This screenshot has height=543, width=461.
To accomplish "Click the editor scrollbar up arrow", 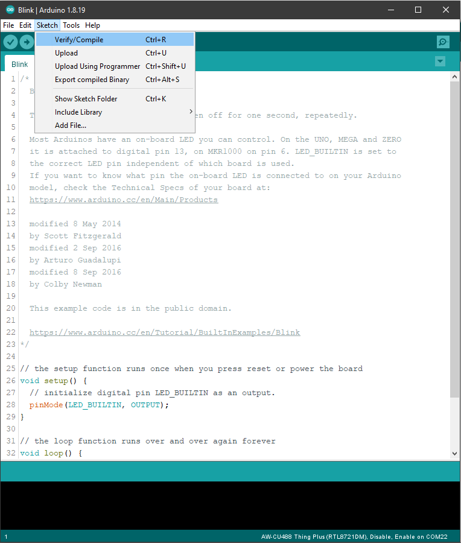I will point(454,77).
